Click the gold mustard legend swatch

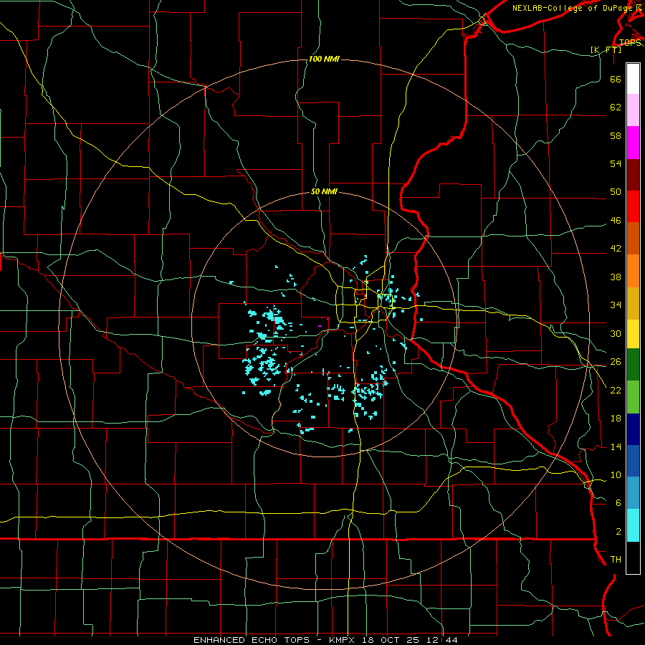[633, 304]
